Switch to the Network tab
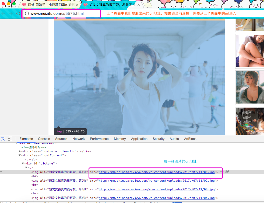264x203 pixels. (79, 139)
